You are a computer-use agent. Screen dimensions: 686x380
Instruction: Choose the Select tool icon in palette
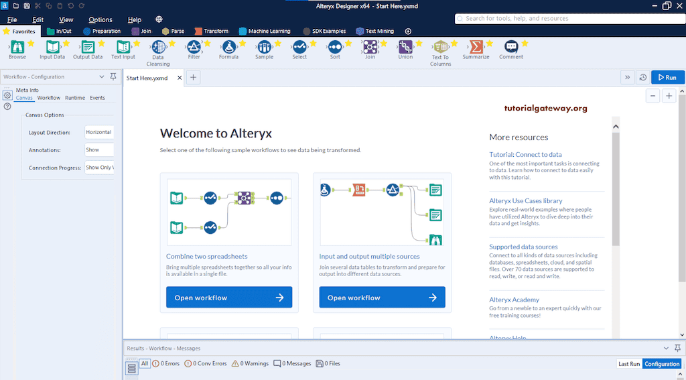click(299, 46)
